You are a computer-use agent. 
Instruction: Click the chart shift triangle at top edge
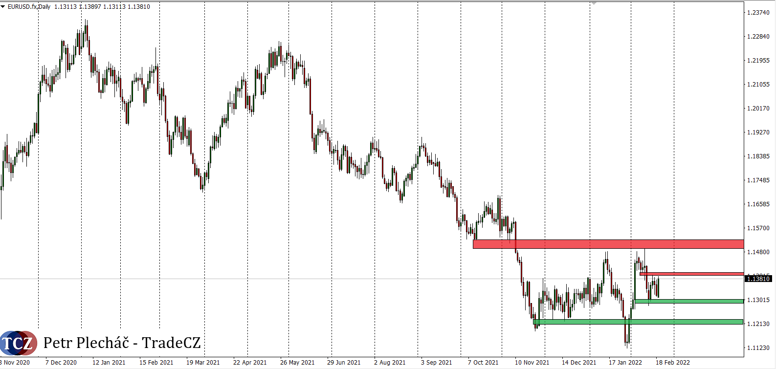(594, 2)
